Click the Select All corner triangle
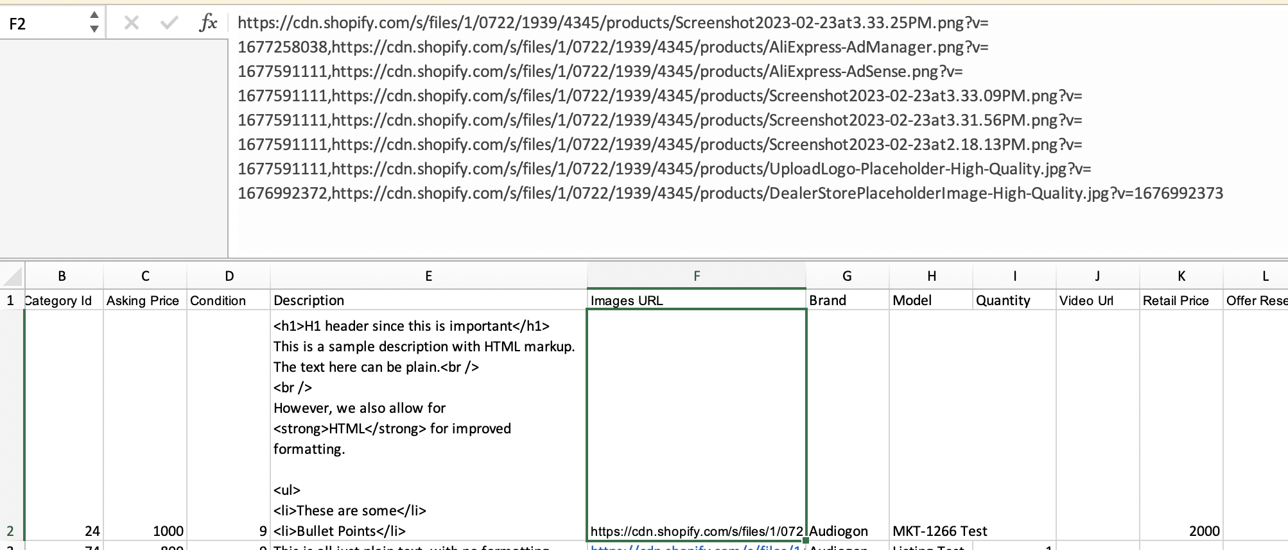The image size is (1288, 550). [13, 276]
